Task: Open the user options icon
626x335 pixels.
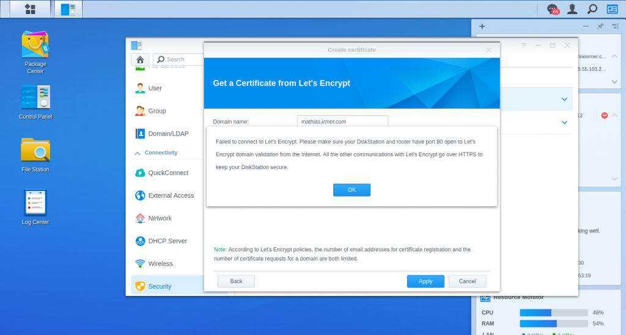Action: point(572,9)
